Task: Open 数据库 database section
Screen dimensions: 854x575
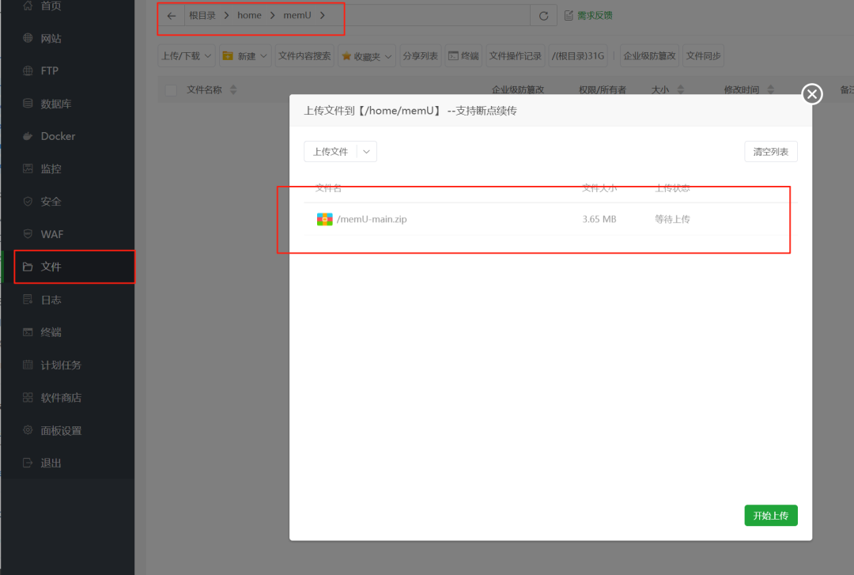Action: [x=55, y=104]
